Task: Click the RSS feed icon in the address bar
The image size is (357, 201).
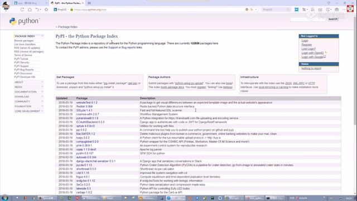Action: (x=252, y=9)
